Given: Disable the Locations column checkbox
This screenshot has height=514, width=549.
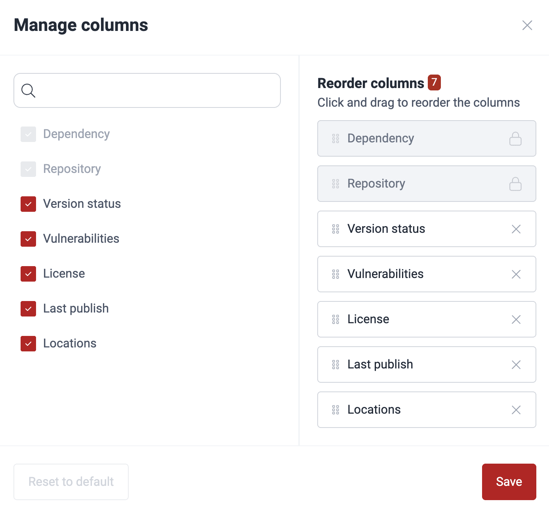Looking at the screenshot, I should click(x=28, y=343).
